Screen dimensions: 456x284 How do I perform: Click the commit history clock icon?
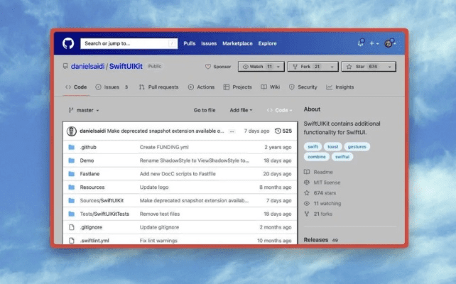278,131
